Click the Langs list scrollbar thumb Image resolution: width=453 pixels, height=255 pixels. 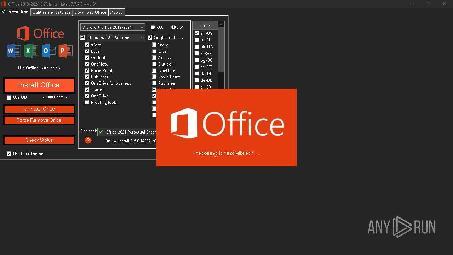coord(221,50)
